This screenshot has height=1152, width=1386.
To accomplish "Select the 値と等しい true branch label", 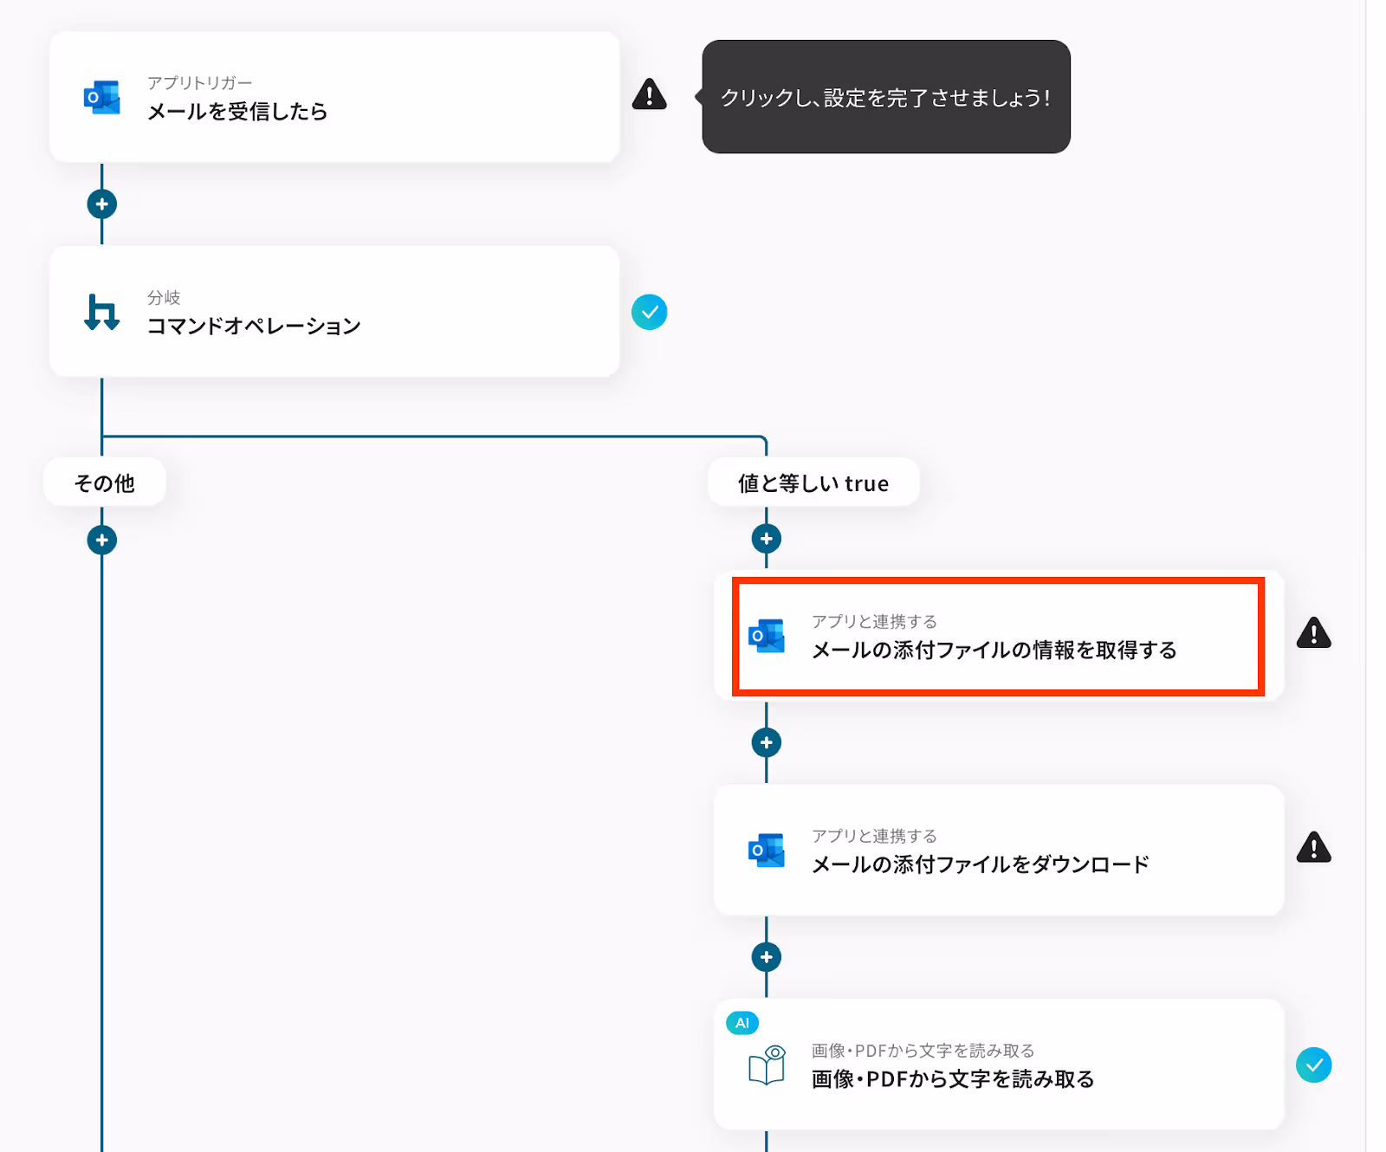I will coord(813,482).
